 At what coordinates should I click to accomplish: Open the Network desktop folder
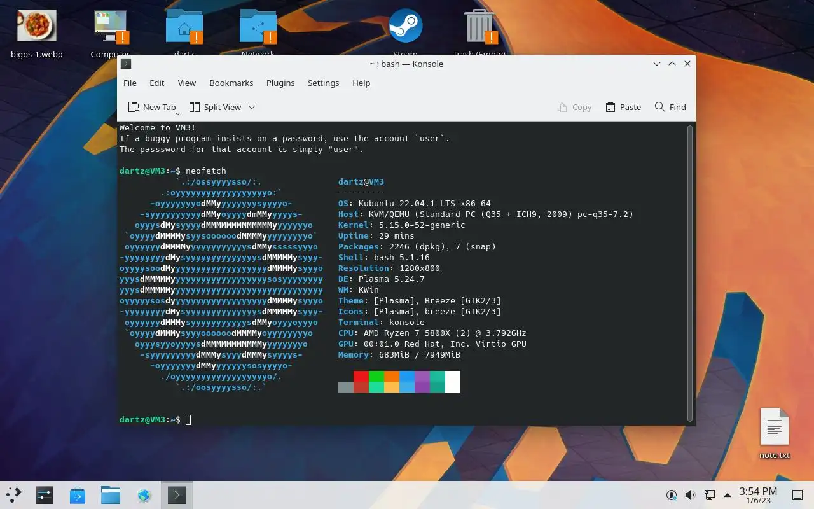point(258,25)
